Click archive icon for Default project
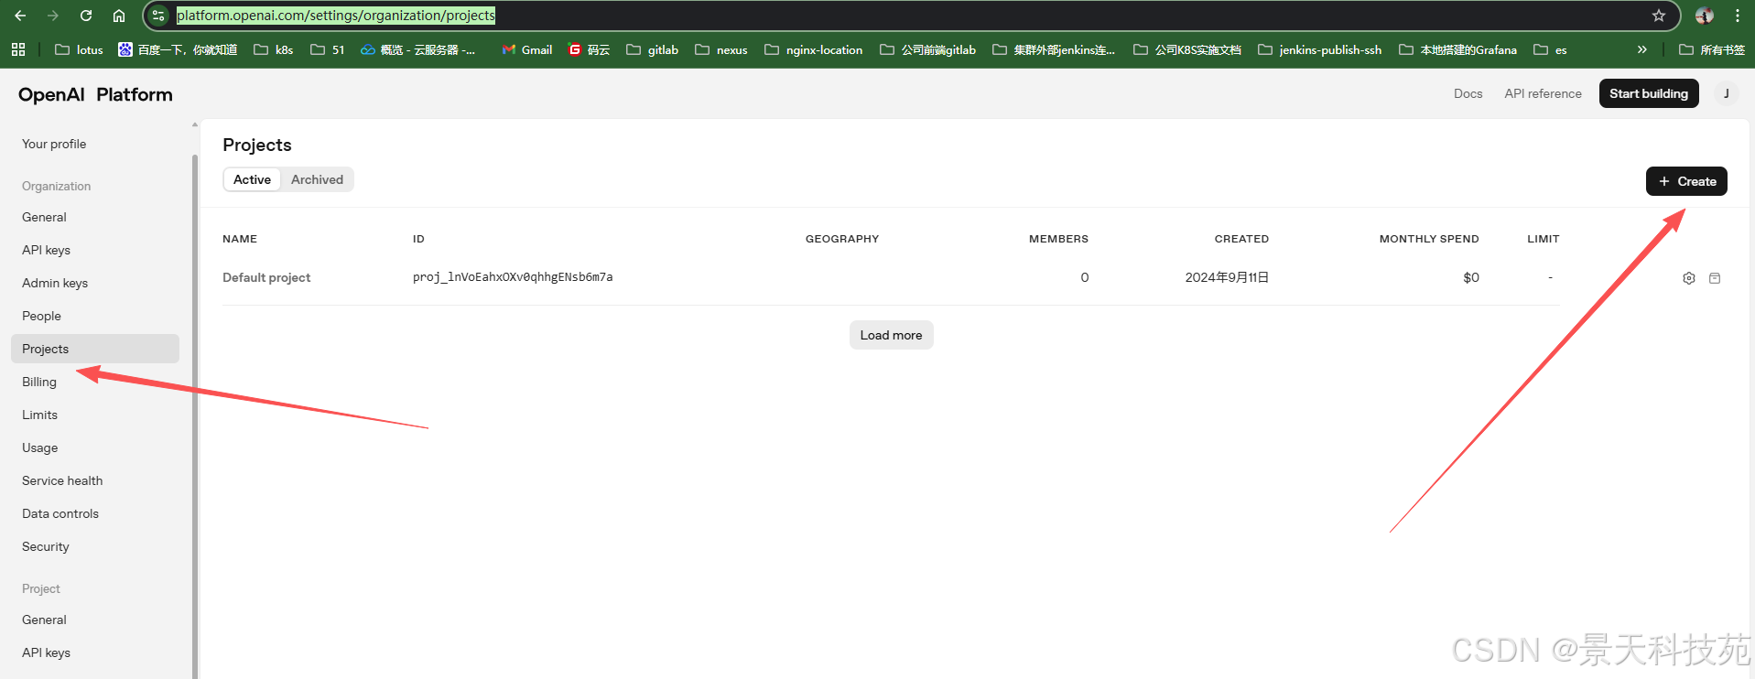Image resolution: width=1755 pixels, height=679 pixels. pos(1715,278)
